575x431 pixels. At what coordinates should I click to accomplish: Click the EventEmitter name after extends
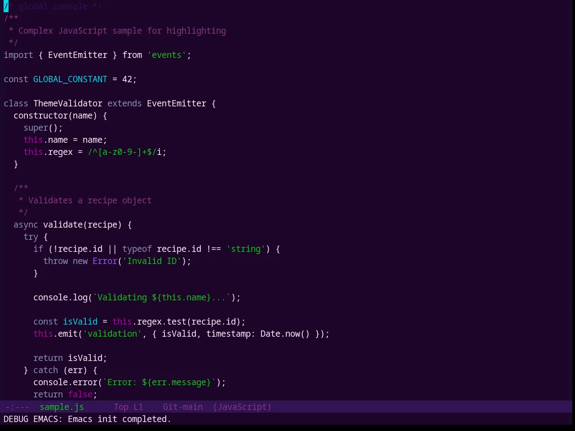tap(177, 103)
